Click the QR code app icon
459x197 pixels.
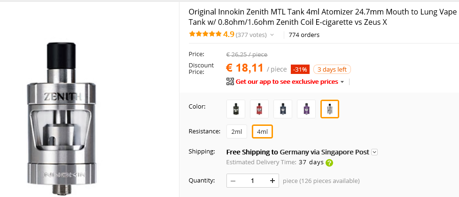(230, 81)
